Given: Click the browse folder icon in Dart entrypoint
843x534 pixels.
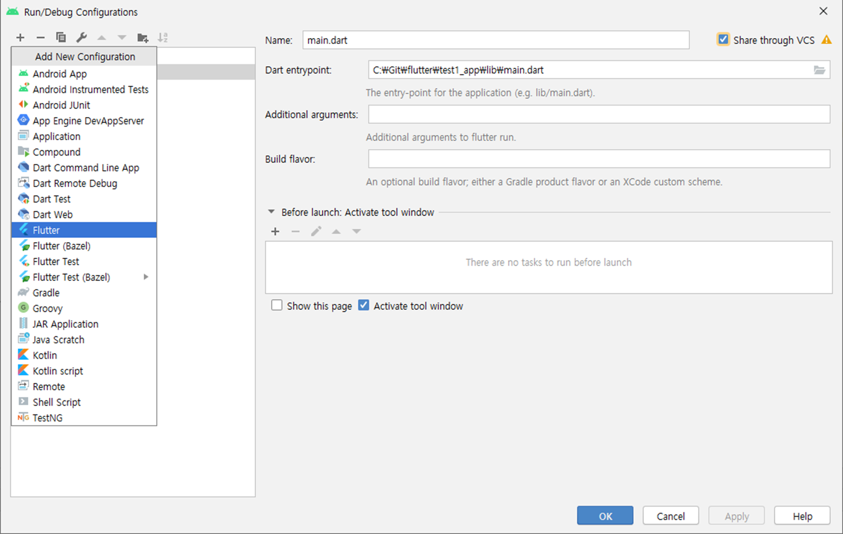Looking at the screenshot, I should (819, 70).
